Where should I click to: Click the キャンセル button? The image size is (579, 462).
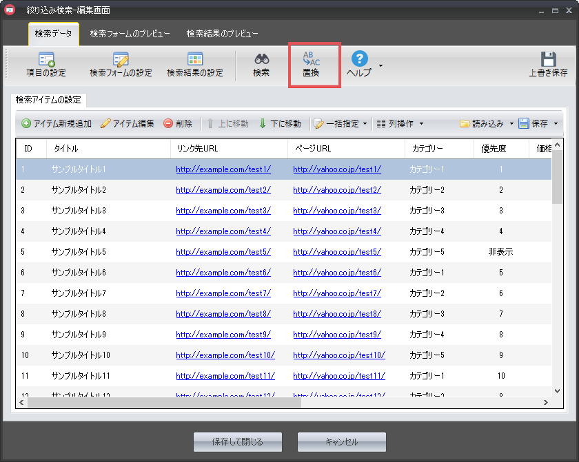(x=342, y=441)
